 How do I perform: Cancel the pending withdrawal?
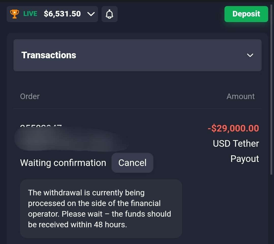[132, 163]
